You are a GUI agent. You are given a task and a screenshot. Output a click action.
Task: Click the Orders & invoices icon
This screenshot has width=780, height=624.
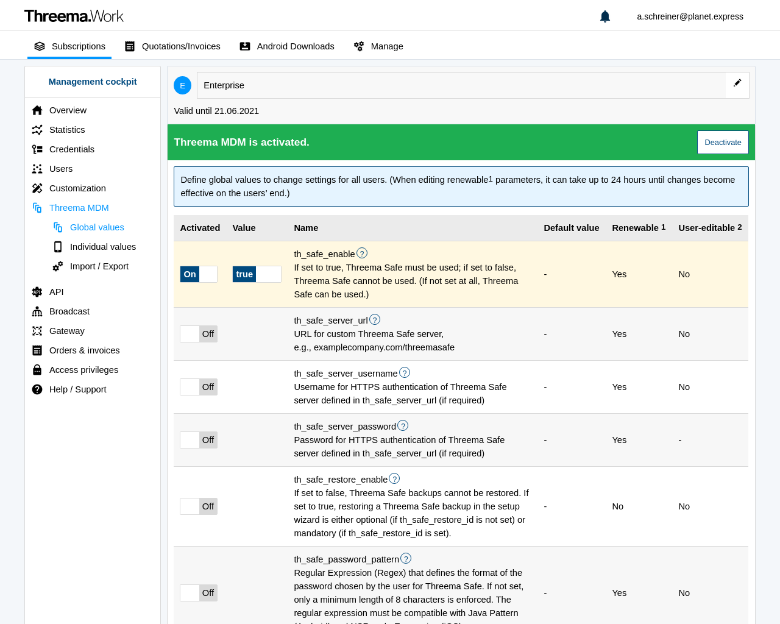37,350
